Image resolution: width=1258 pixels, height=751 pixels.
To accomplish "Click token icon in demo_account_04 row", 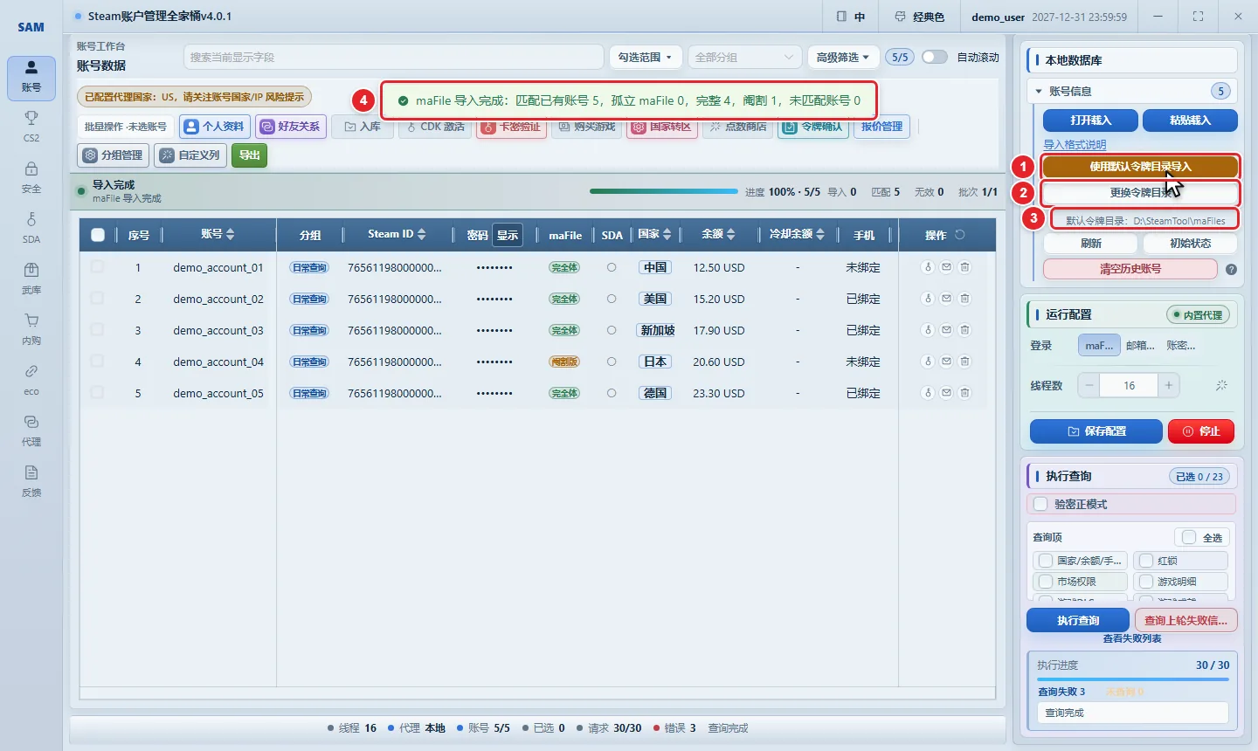I will 928,362.
